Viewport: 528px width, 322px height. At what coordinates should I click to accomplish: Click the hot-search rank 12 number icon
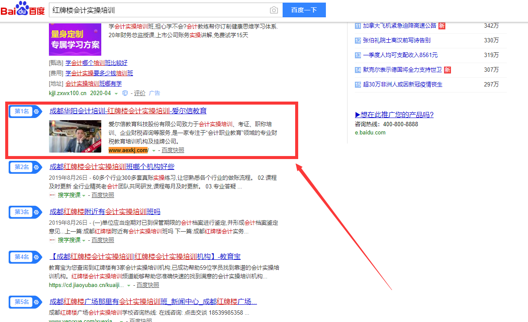tap(358, 41)
